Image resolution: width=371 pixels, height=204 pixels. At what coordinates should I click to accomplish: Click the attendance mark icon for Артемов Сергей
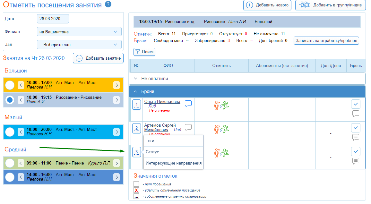221,129
